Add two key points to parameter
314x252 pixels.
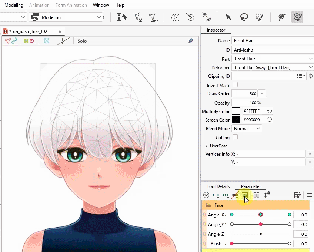pyautogui.click(x=216, y=195)
